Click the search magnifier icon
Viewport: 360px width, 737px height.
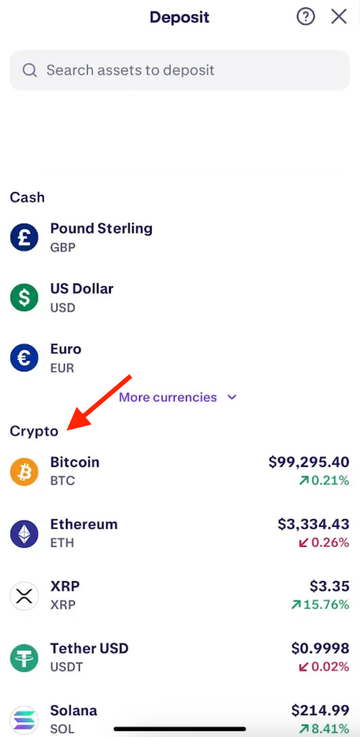pos(29,70)
